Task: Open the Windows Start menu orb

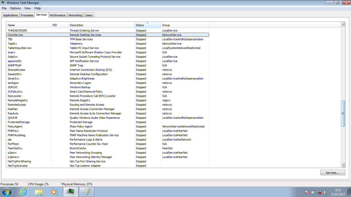Action: coord(7,192)
